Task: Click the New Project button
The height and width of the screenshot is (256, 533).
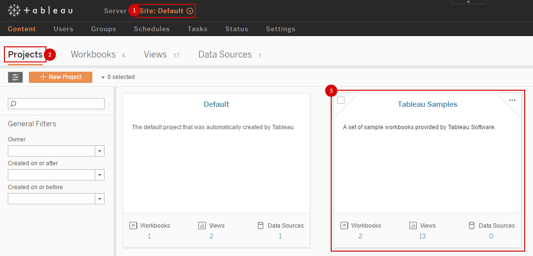Action: coord(61,77)
